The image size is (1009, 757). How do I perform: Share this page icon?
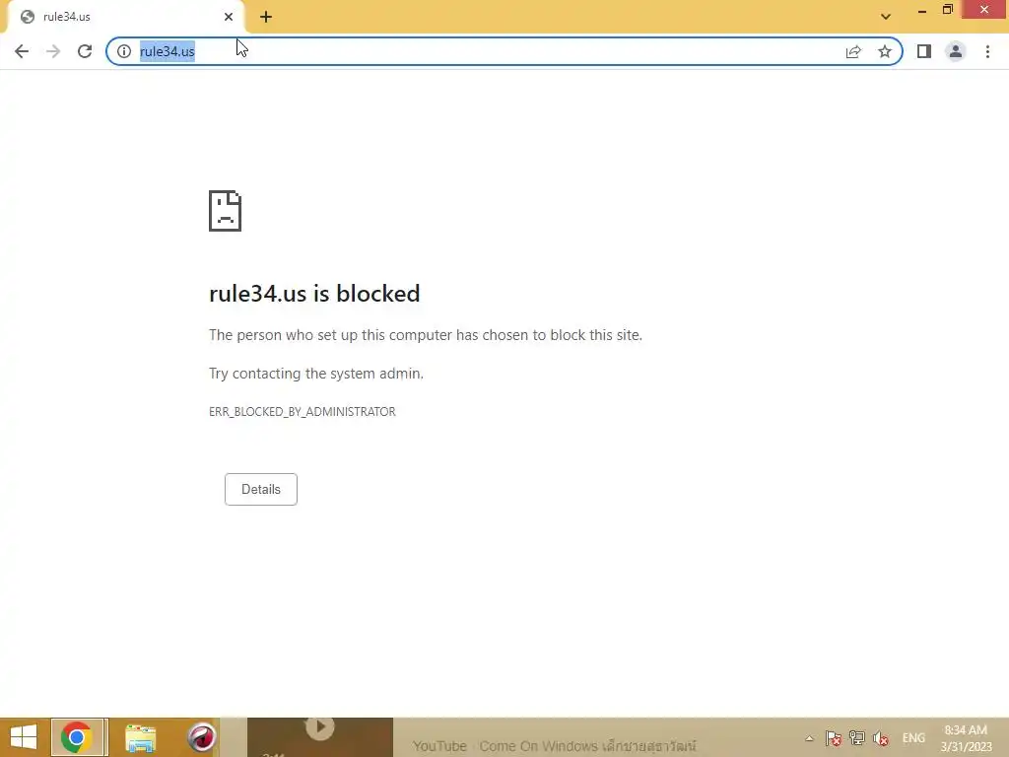853,51
